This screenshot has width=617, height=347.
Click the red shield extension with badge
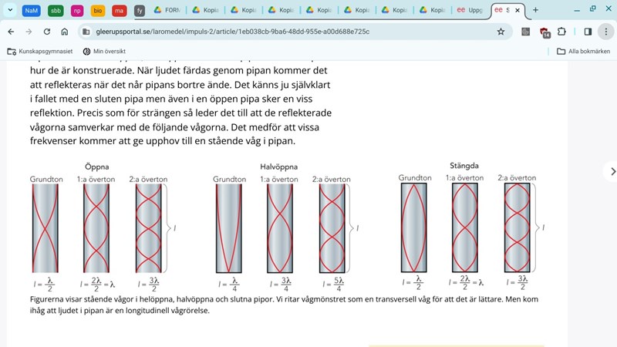[x=544, y=32]
